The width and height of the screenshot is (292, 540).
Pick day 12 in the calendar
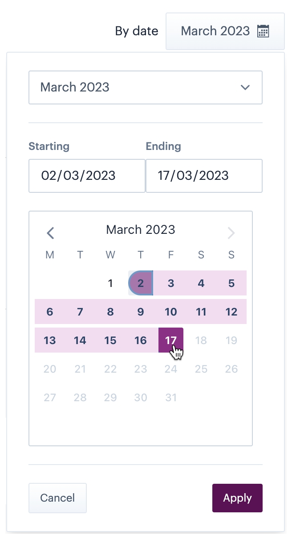pyautogui.click(x=231, y=312)
